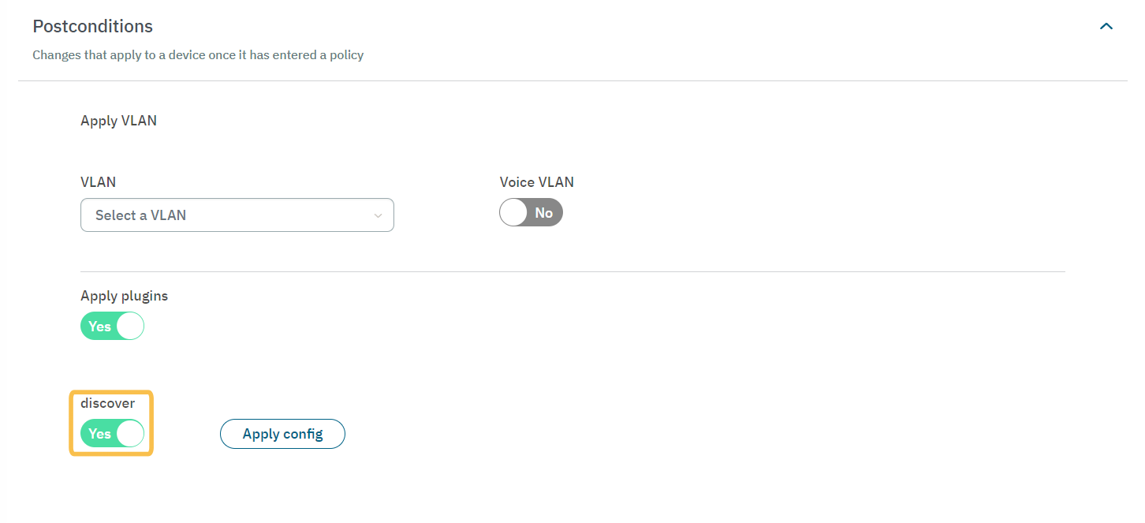Click the discover plugin label
The width and height of the screenshot is (1145, 523).
coord(107,403)
